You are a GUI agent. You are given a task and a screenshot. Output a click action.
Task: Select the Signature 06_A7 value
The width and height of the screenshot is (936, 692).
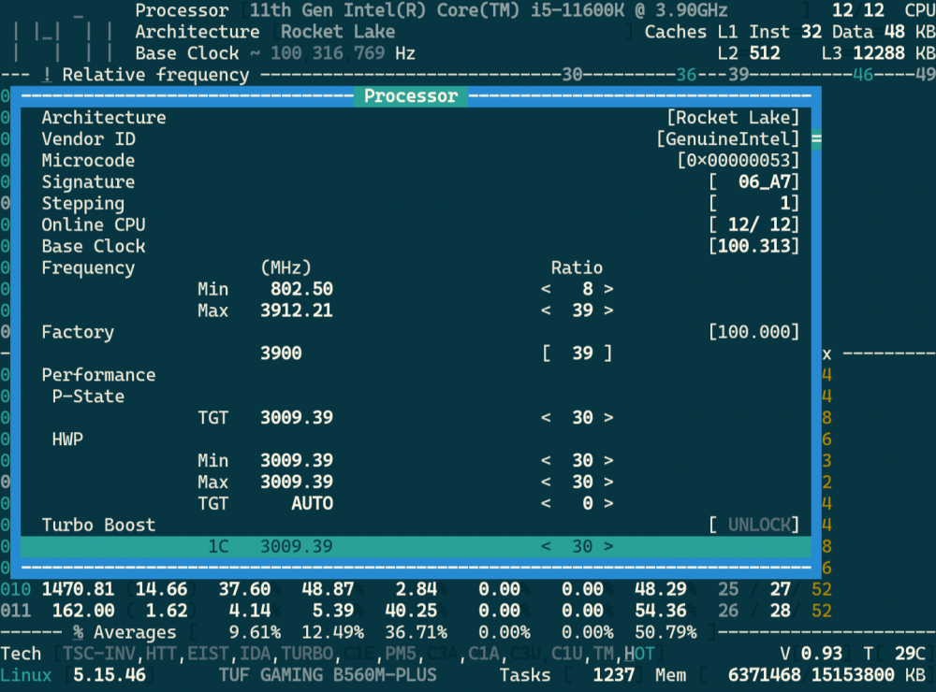click(x=753, y=182)
